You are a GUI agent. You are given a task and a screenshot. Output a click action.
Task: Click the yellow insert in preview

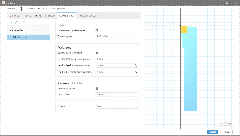[x=184, y=29]
